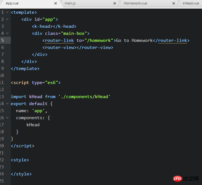This screenshot has height=185, width=202.
Task: Open the Homework.vue tab
Action: [x=135, y=3]
